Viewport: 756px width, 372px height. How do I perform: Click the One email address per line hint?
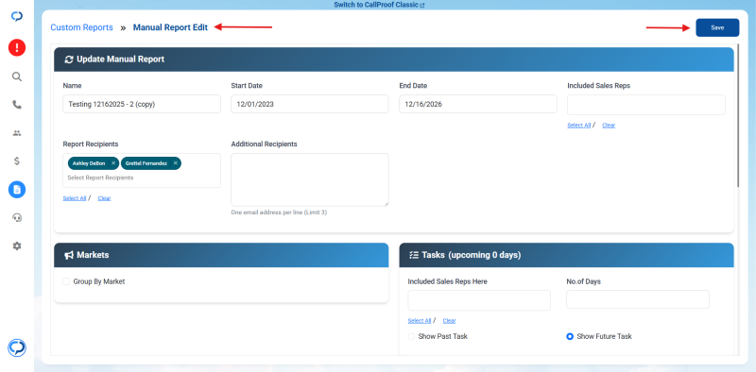click(x=279, y=212)
